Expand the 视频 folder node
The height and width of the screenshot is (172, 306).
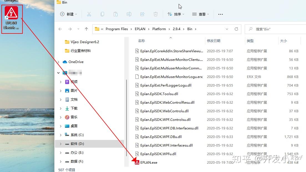tap(61, 82)
